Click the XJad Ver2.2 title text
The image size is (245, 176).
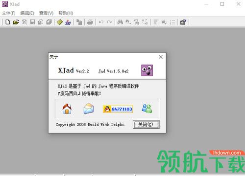pyautogui.click(x=73, y=70)
